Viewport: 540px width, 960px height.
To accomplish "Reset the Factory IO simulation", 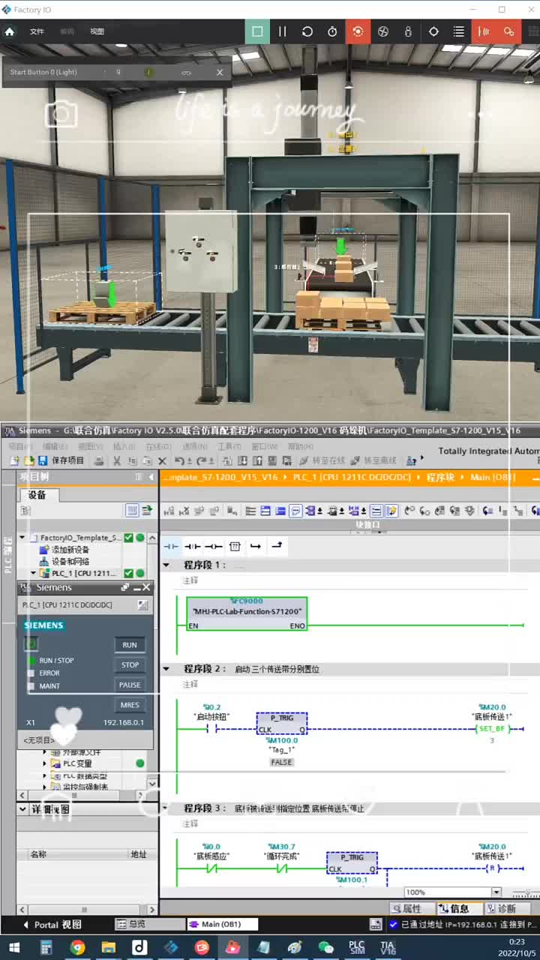I will click(307, 31).
